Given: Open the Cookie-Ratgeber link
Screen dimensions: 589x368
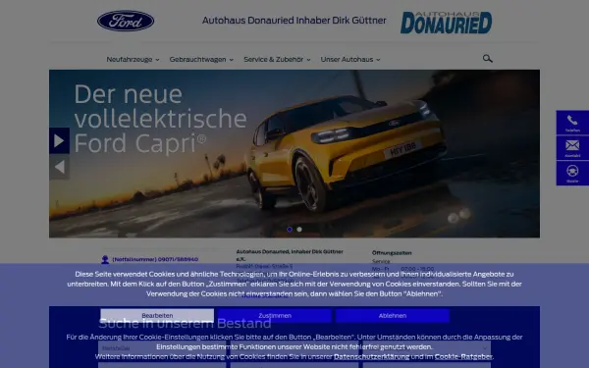Looking at the screenshot, I should [463, 357].
